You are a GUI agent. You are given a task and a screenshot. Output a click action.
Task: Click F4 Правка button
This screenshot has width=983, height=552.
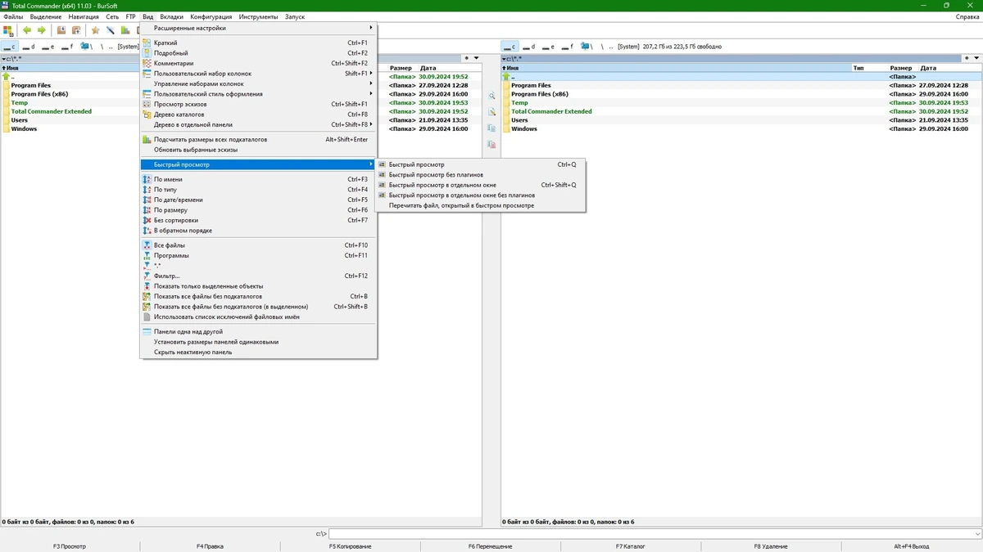210,546
